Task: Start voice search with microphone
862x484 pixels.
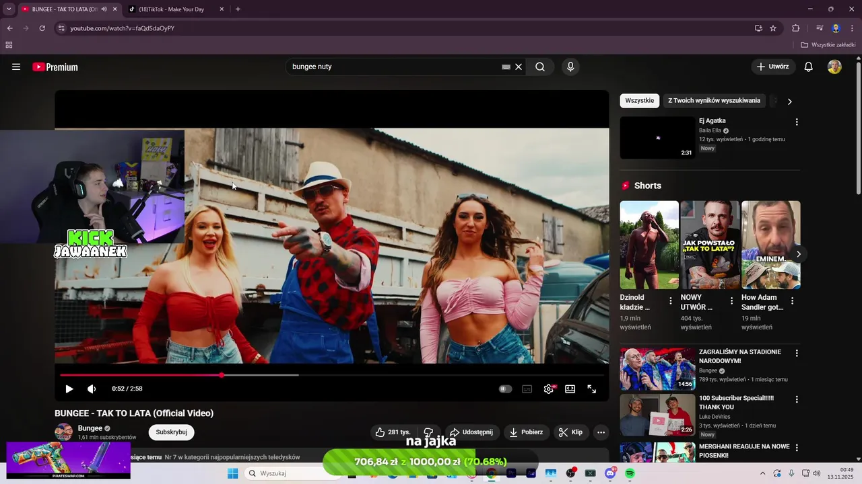Action: click(x=570, y=67)
